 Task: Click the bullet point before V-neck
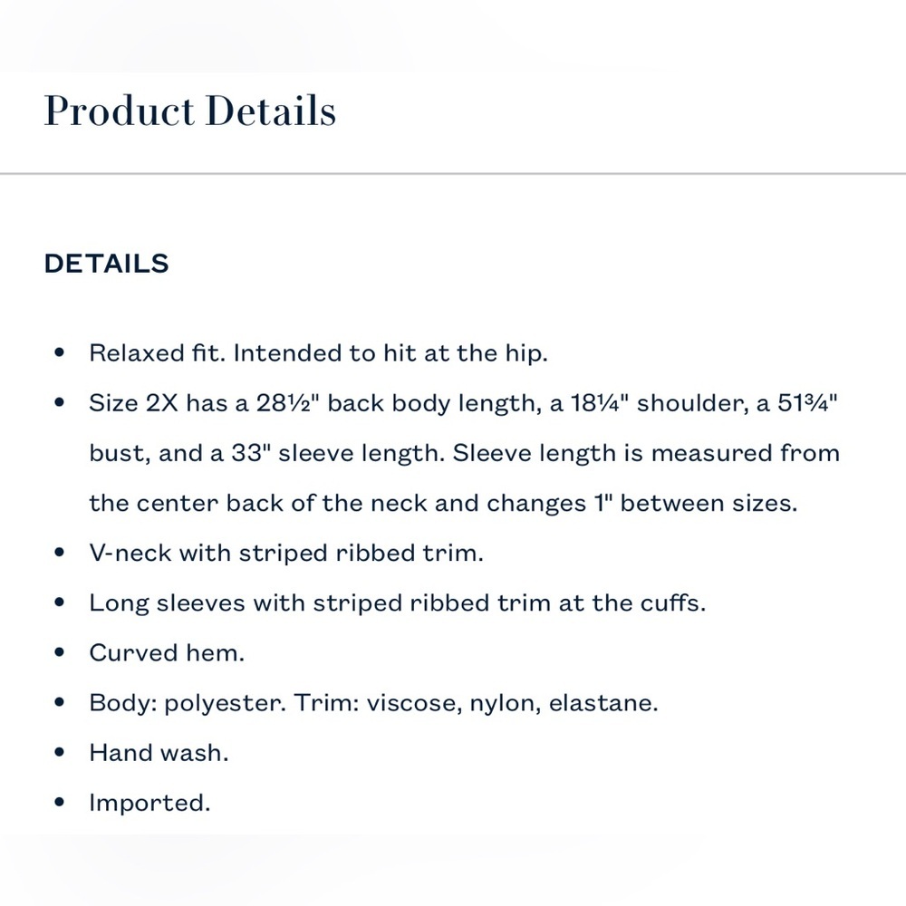(x=59, y=553)
